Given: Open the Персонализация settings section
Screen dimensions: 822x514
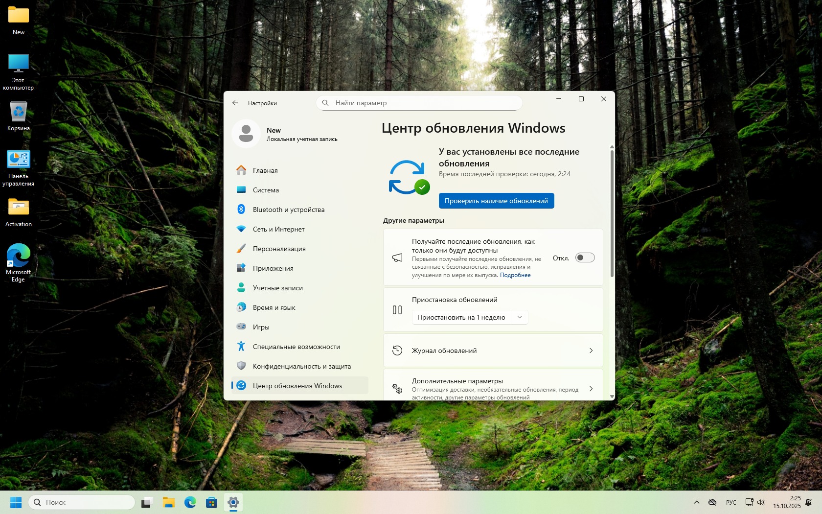Looking at the screenshot, I should 279,249.
